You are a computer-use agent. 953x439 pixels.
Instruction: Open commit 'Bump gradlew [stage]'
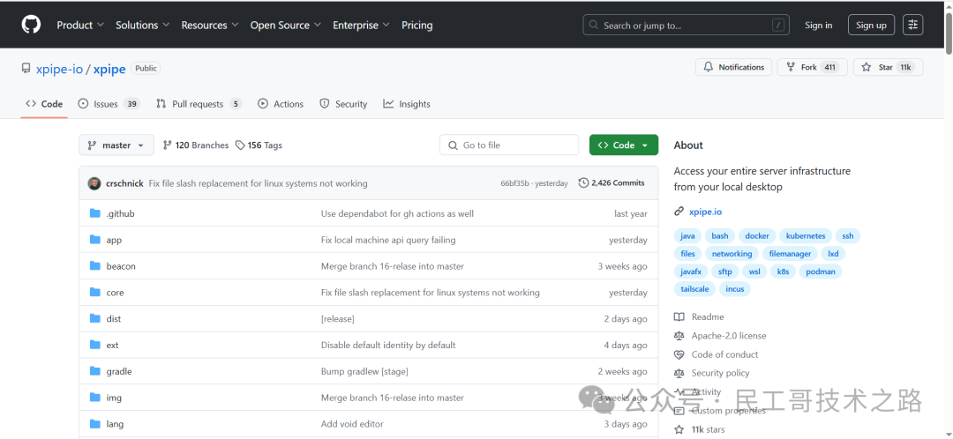[364, 371]
